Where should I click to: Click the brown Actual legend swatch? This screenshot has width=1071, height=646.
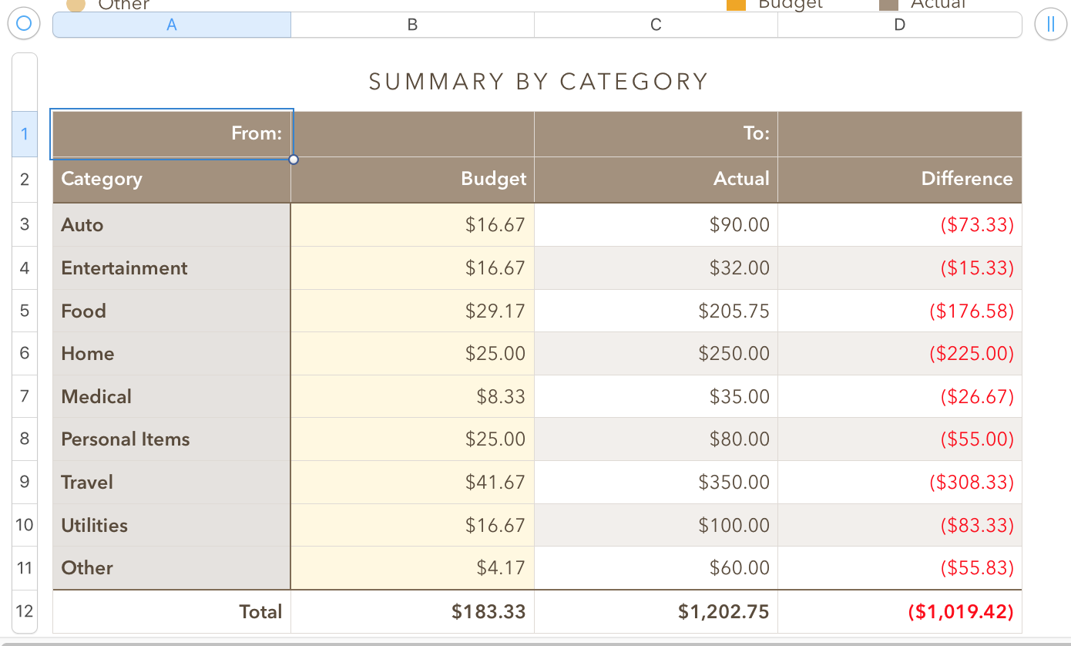pos(888,5)
